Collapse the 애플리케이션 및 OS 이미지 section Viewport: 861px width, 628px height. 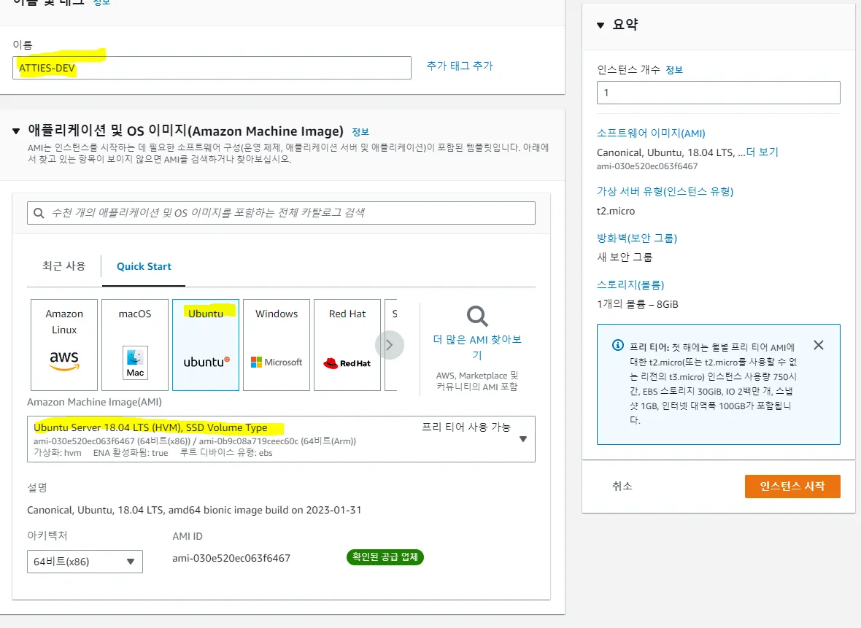pos(16,131)
